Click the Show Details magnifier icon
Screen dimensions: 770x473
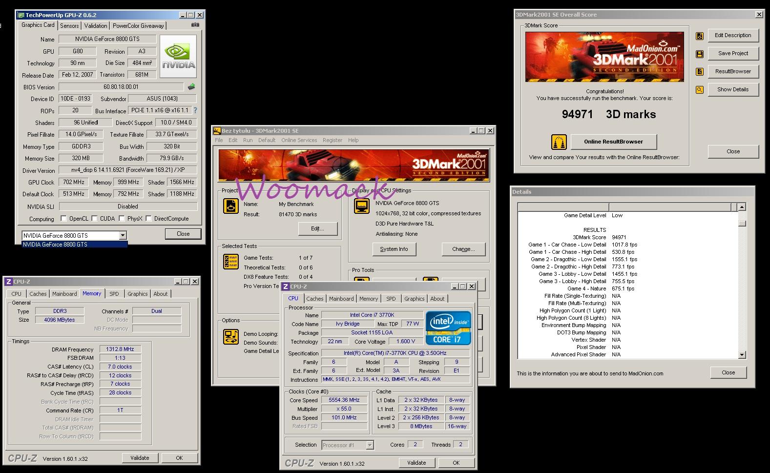coord(700,90)
